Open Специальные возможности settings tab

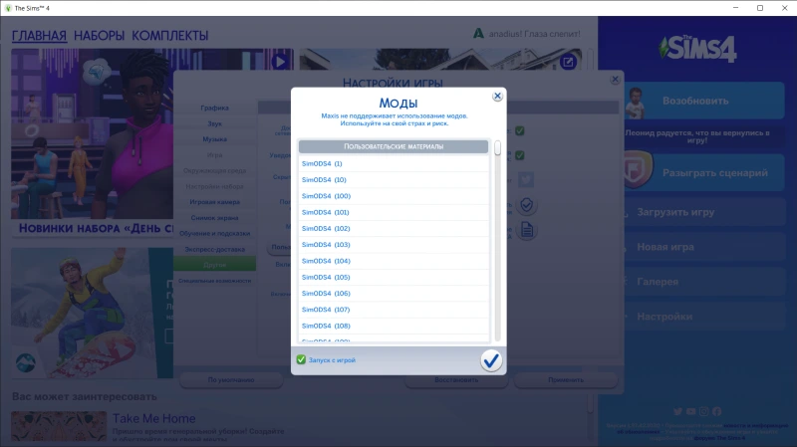(214, 281)
